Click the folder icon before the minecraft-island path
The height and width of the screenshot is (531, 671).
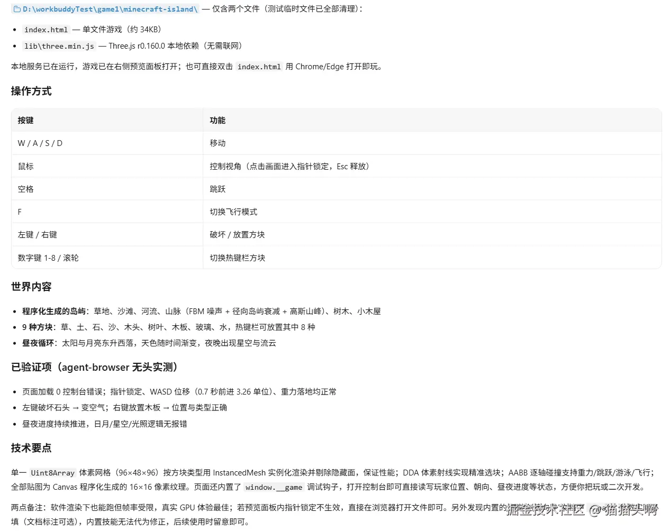click(x=17, y=10)
